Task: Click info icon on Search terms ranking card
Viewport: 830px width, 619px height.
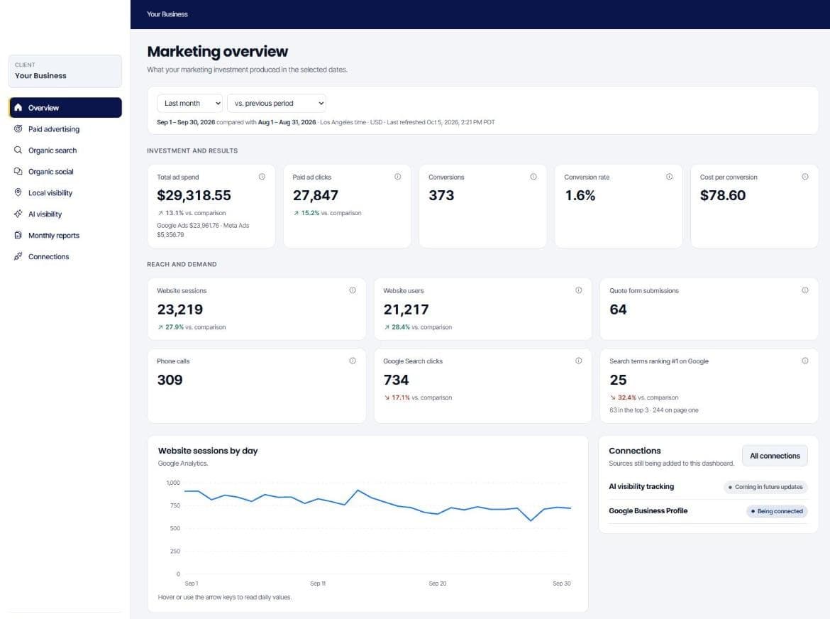Action: point(804,361)
